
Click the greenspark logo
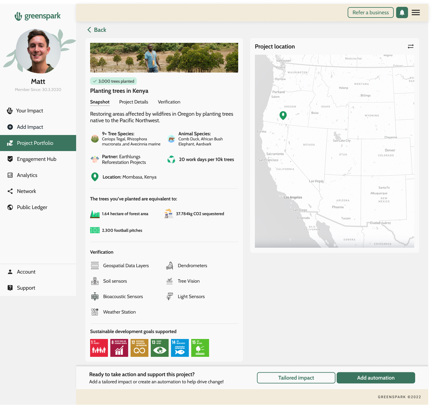click(x=38, y=16)
